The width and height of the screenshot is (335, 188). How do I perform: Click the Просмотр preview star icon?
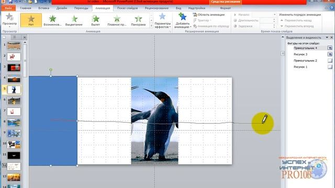[x=9, y=17]
